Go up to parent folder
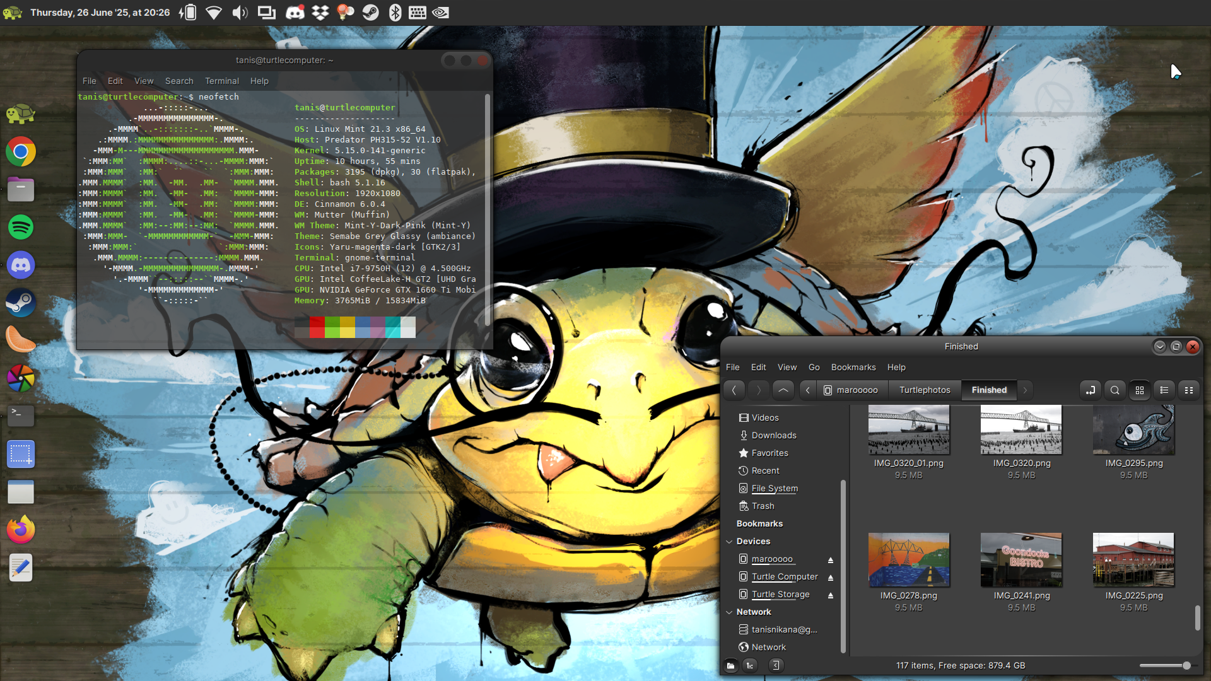The width and height of the screenshot is (1211, 681). pos(783,390)
